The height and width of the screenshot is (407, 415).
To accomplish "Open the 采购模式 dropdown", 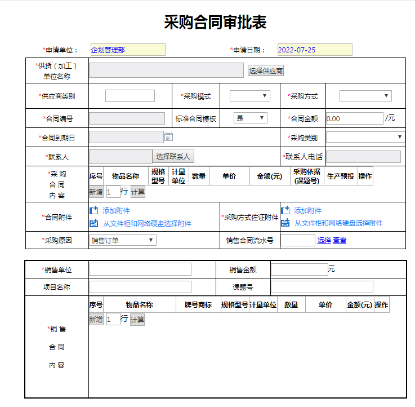I will (x=250, y=96).
